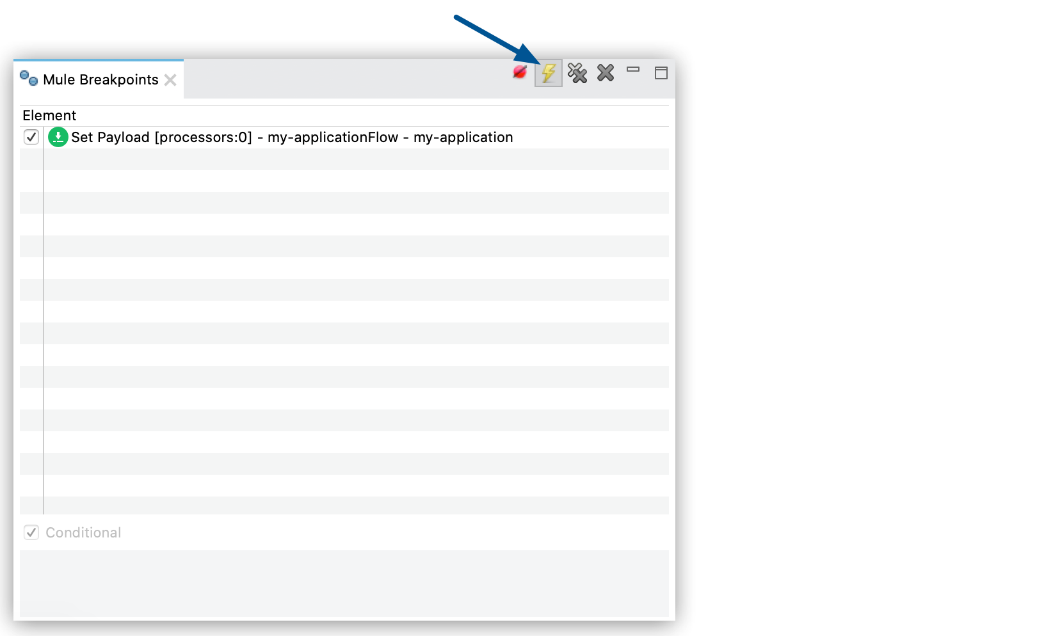This screenshot has width=1037, height=636.
Task: Maximize the Mule Breakpoints view
Action: [661, 74]
